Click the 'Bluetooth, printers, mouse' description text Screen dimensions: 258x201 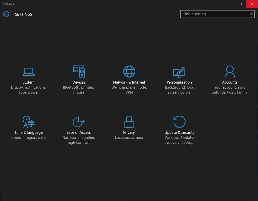coord(79,90)
